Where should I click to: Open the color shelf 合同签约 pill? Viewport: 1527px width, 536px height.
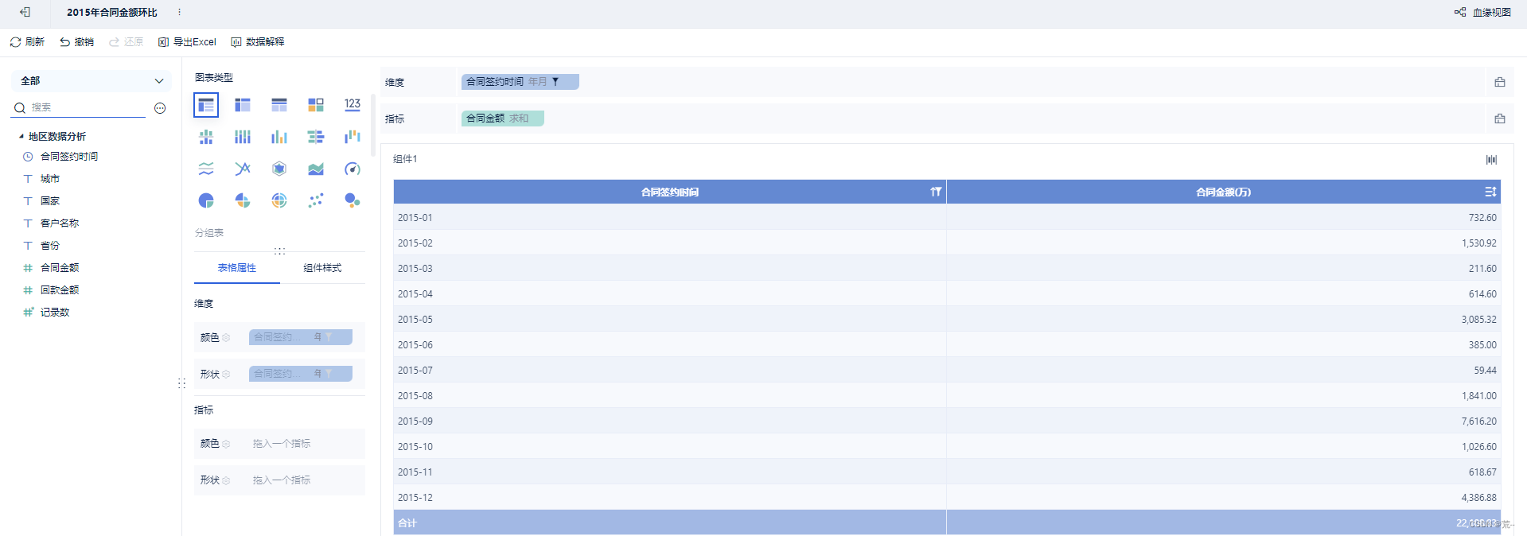[301, 337]
